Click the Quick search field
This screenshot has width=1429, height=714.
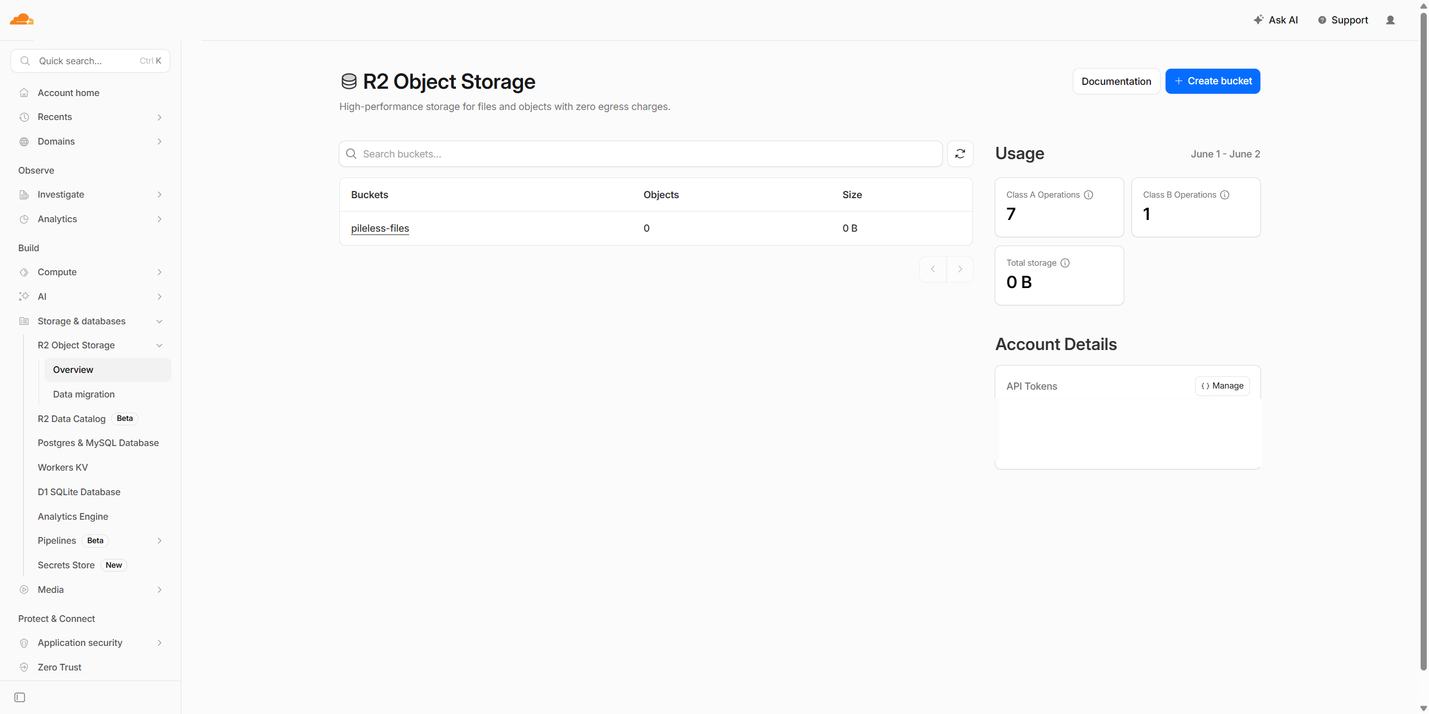pyautogui.click(x=90, y=61)
